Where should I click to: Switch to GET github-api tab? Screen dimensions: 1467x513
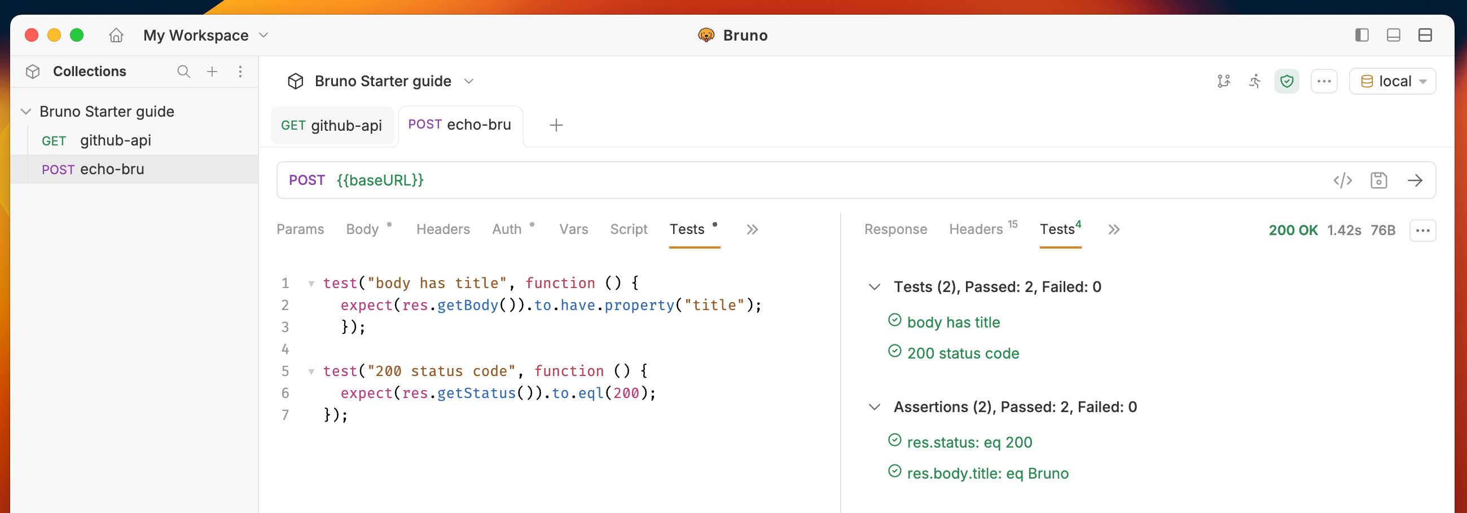tap(331, 125)
